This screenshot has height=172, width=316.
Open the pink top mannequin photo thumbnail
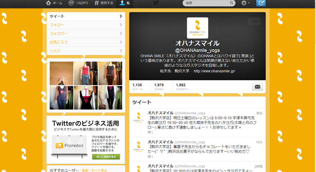pos(86,73)
